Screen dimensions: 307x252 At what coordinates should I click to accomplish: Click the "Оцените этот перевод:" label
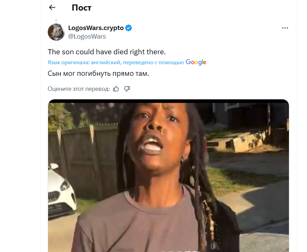(79, 89)
